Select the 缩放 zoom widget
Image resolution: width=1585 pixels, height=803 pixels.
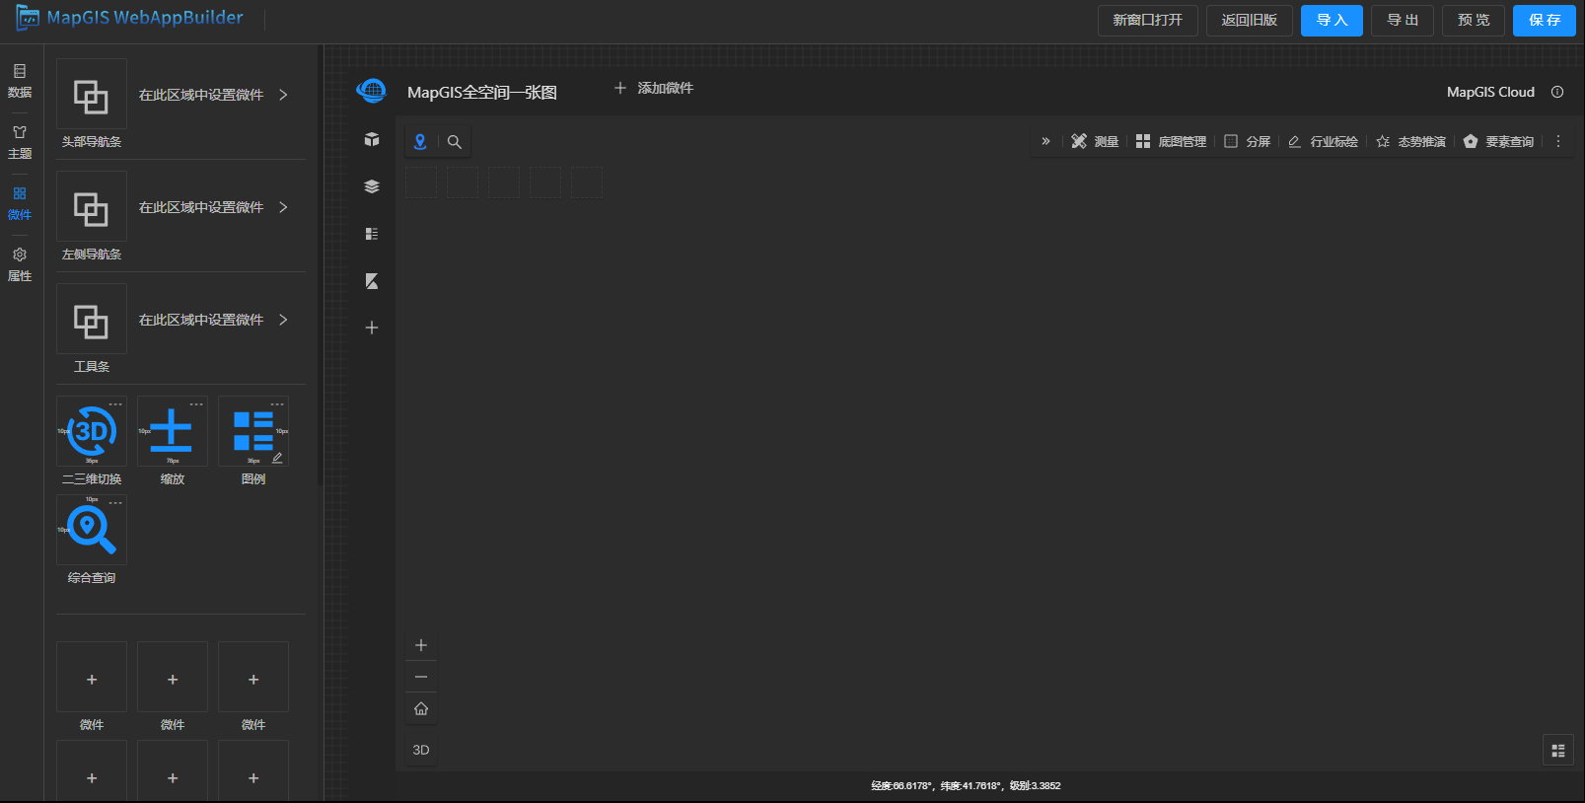click(173, 431)
